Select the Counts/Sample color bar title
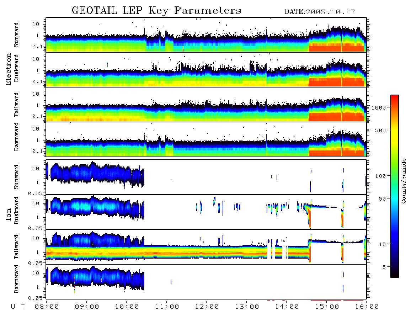The height and width of the screenshot is (313, 406). click(403, 181)
